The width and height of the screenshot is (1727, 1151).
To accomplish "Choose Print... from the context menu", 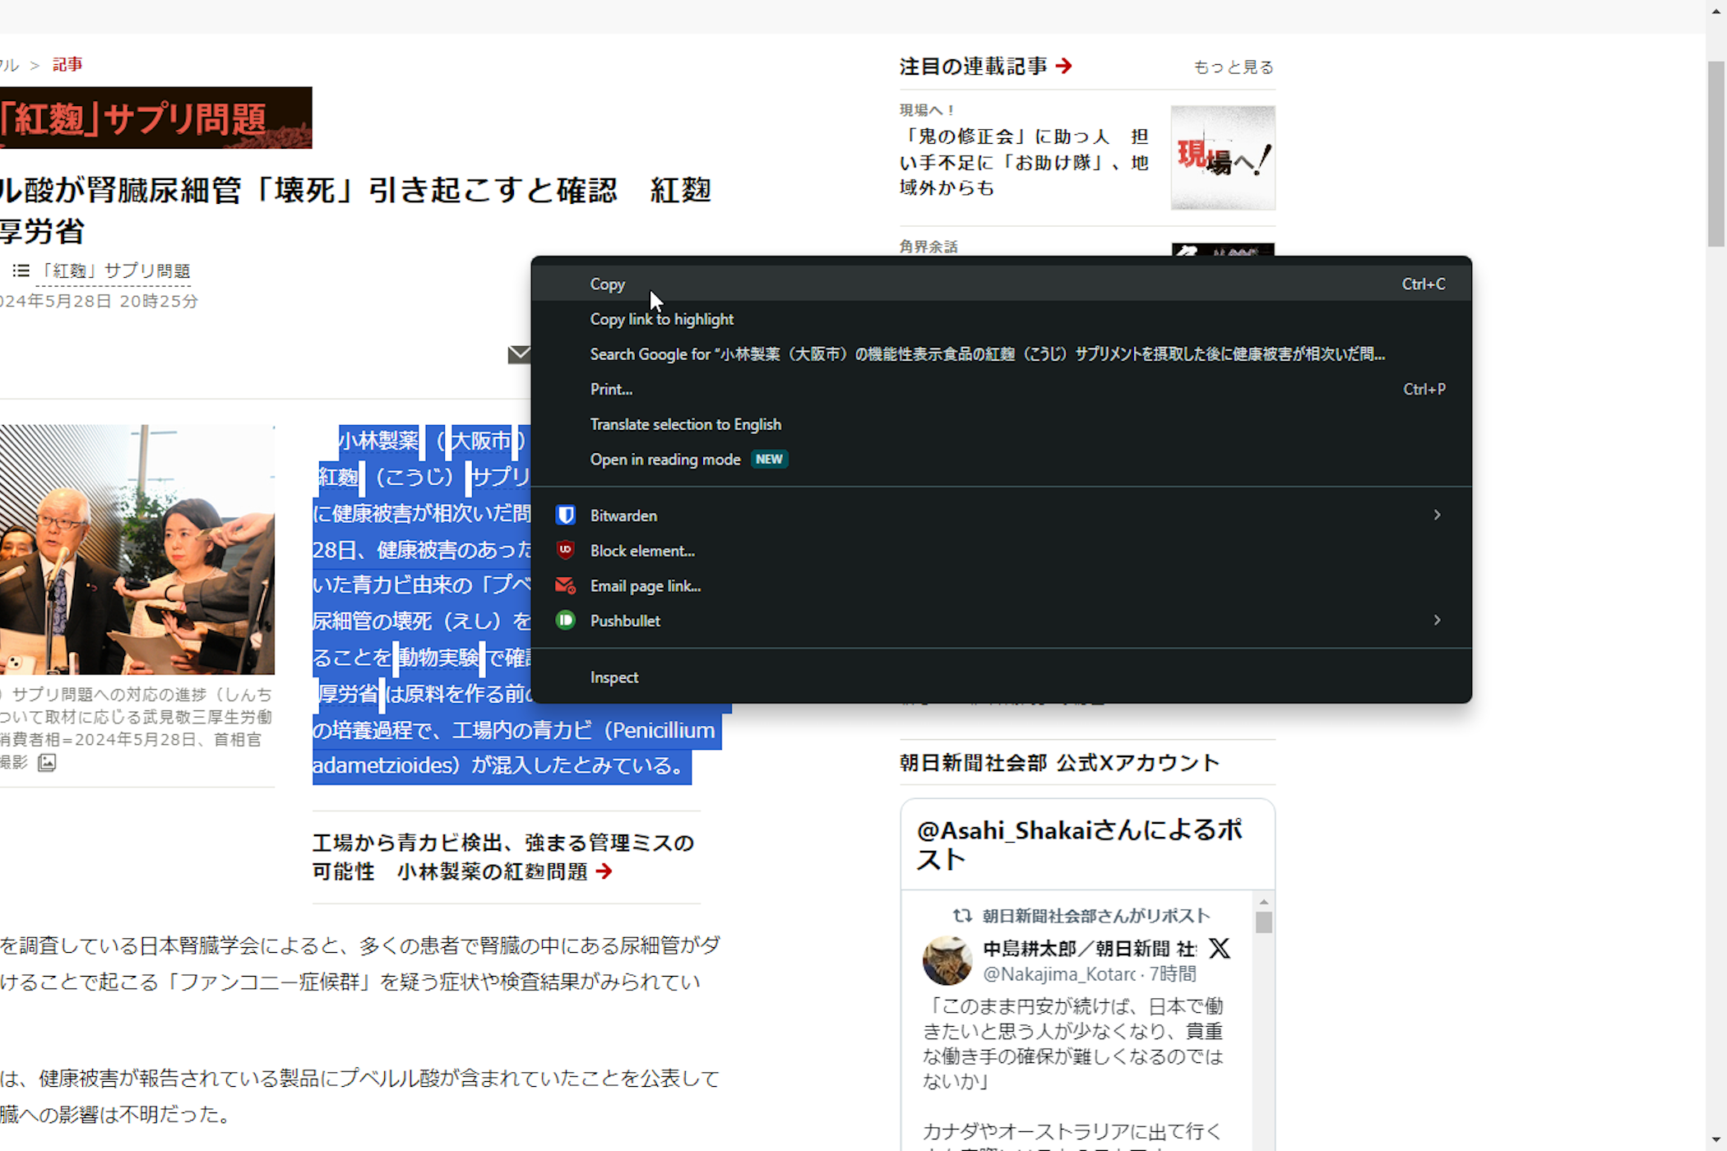I will [1001, 389].
